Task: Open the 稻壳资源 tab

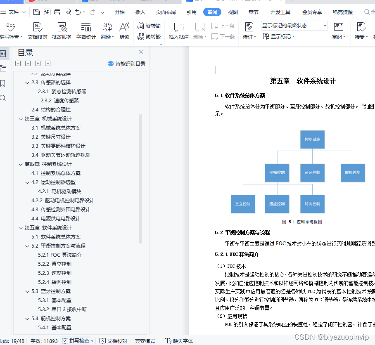Action: coord(343,12)
